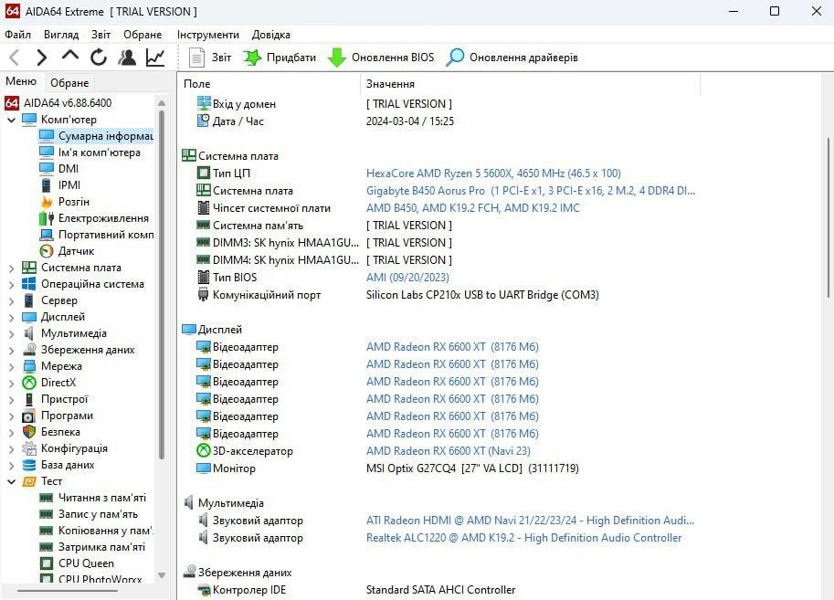
Task: Click Оновлення BIOS toolbar button
Action: [x=381, y=58]
